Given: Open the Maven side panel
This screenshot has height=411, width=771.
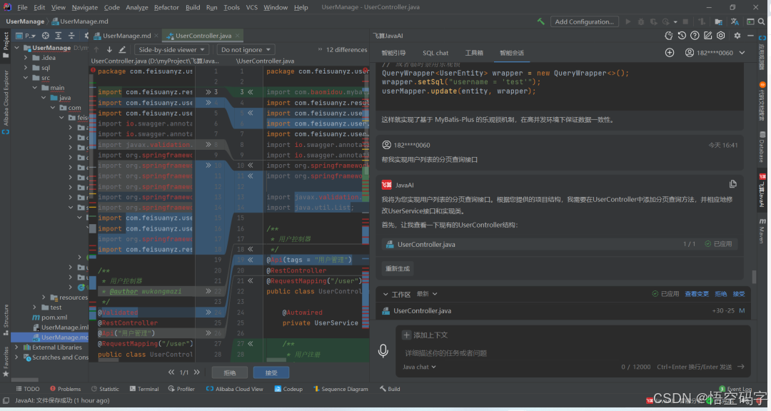Looking at the screenshot, I should pyautogui.click(x=762, y=231).
